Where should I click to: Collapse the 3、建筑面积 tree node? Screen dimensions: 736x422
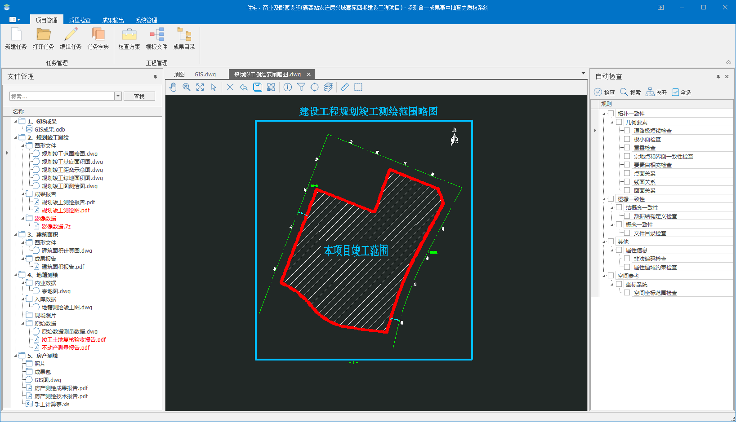point(16,235)
